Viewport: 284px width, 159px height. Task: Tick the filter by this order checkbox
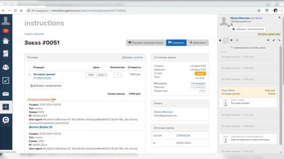pyautogui.click(x=232, y=47)
